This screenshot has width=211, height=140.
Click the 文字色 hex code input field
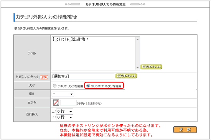pyautogui.click(x=68, y=103)
